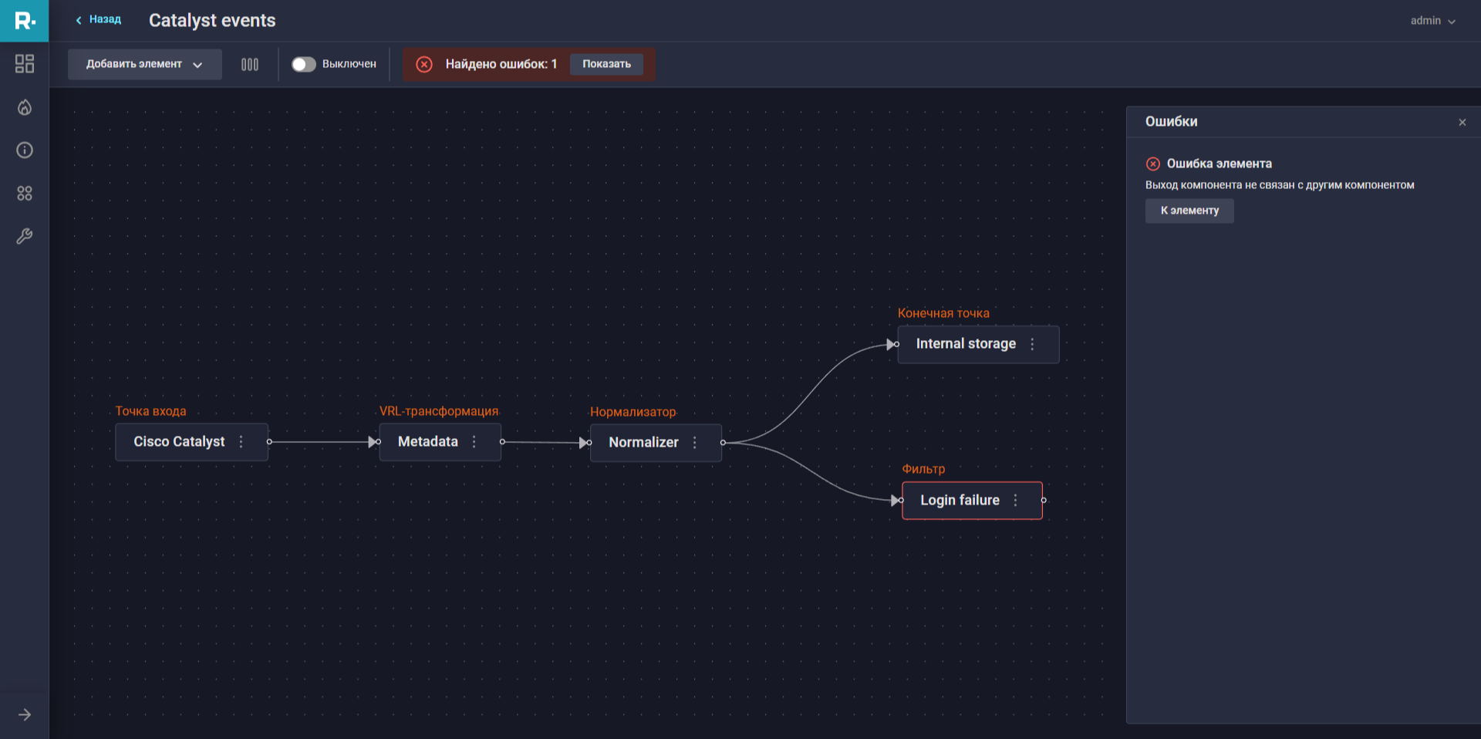
Task: Click the Metadata output port
Action: (x=502, y=442)
